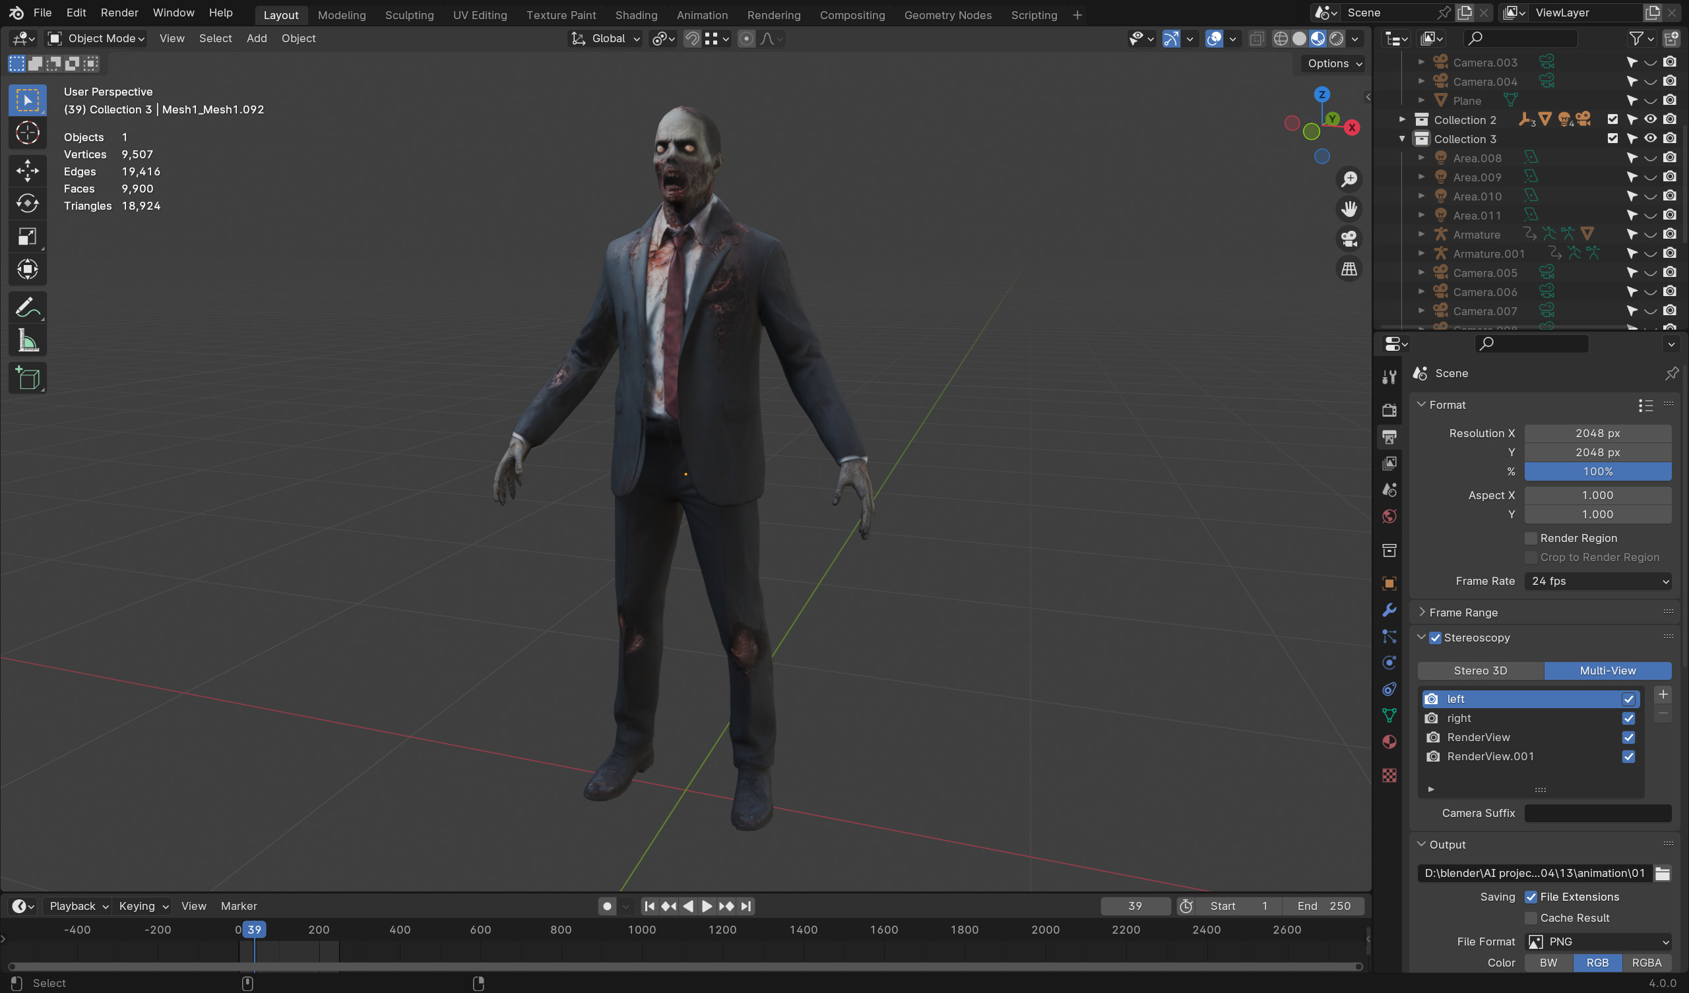The image size is (1689, 993).
Task: Switch perspective/orthographic grid icon
Action: 1349,270
